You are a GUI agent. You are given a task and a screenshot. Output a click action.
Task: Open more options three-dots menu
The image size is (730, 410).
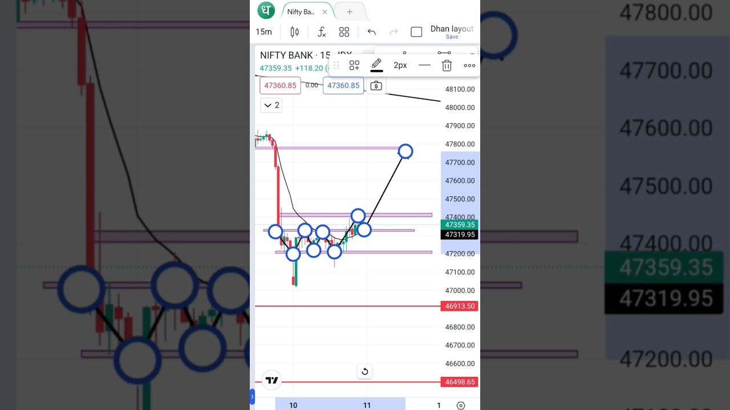[x=469, y=65]
